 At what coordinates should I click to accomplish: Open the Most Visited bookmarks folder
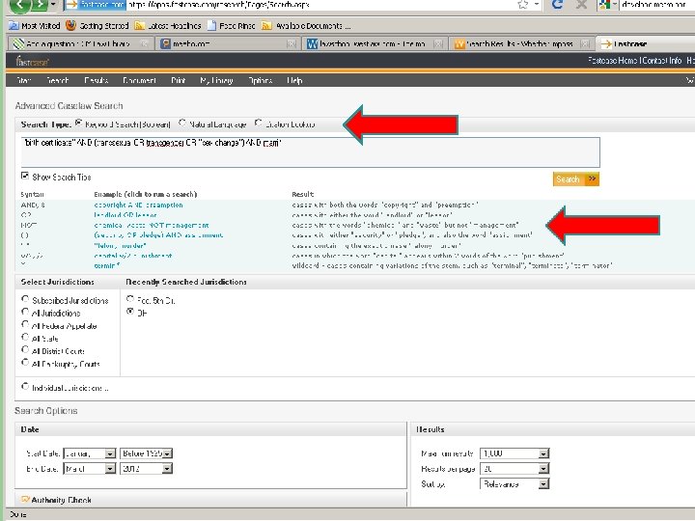pos(35,26)
